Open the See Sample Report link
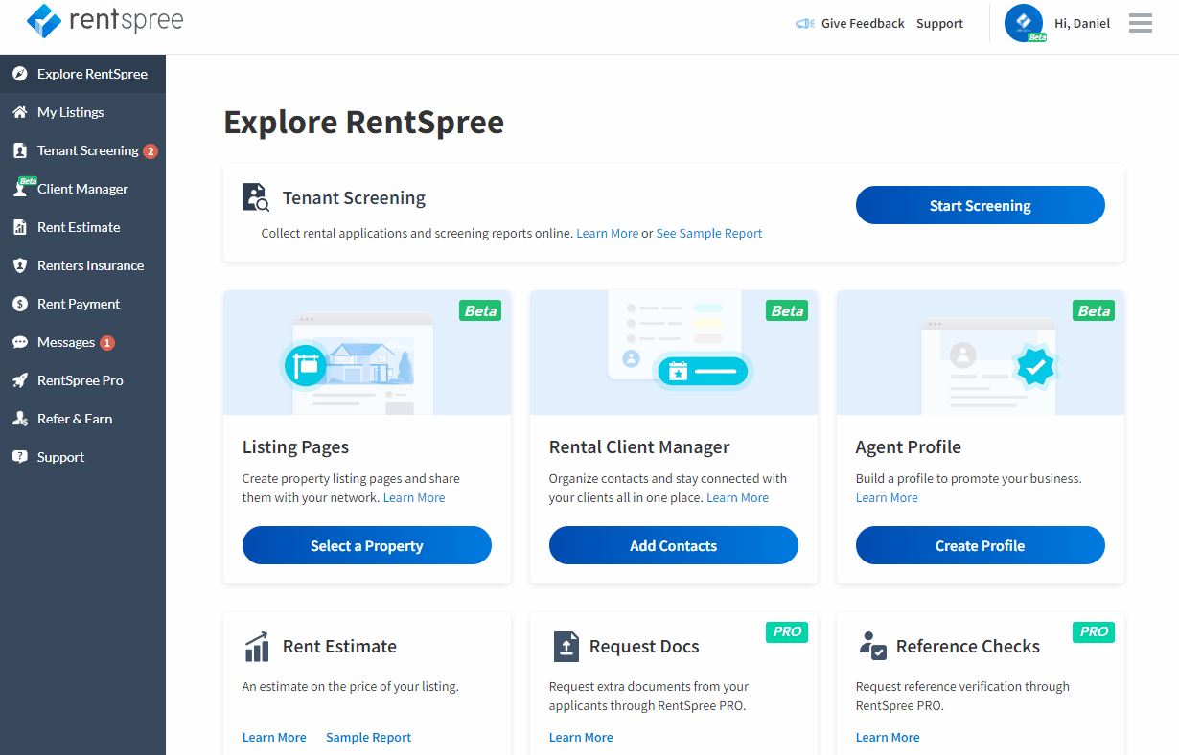 point(708,233)
